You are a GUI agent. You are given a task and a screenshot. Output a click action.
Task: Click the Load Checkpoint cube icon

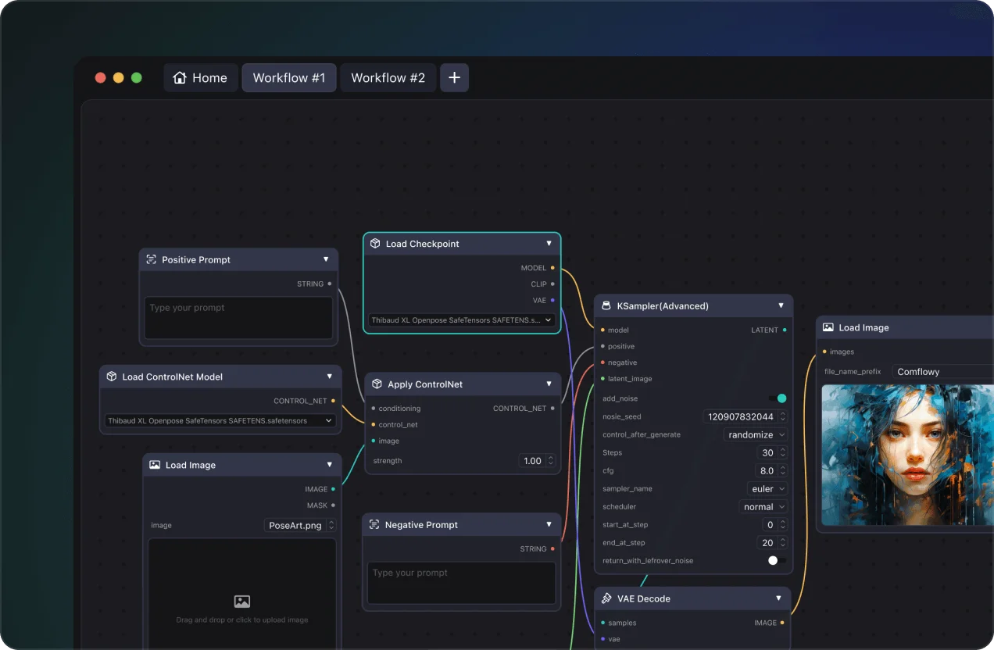pyautogui.click(x=375, y=244)
